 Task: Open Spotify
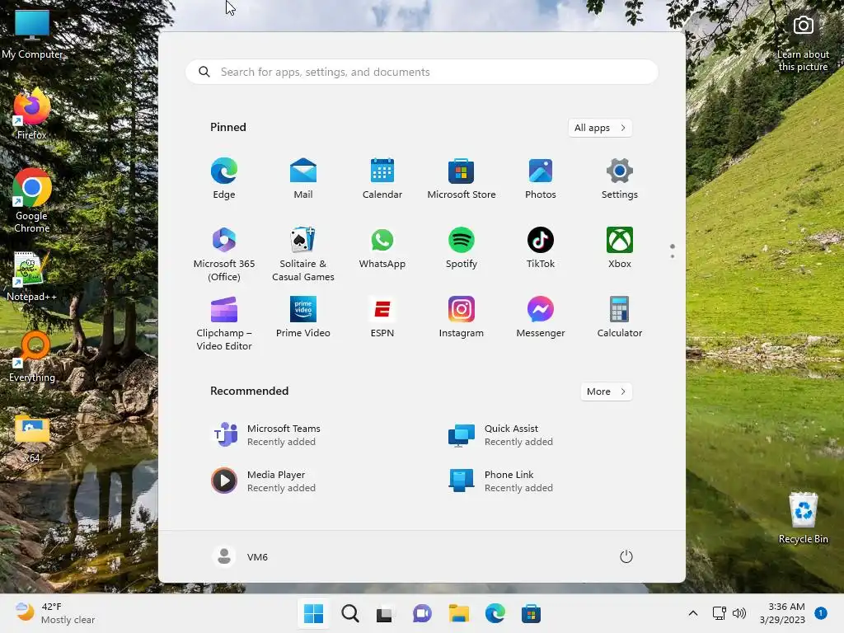point(462,247)
